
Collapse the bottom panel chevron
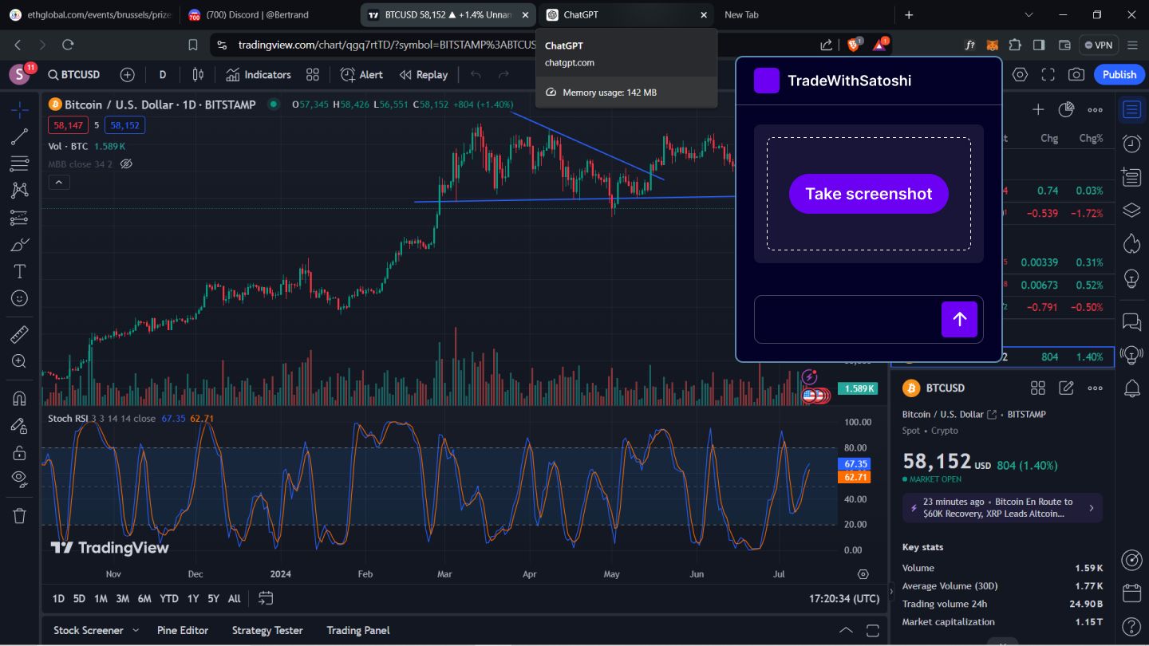click(x=846, y=630)
